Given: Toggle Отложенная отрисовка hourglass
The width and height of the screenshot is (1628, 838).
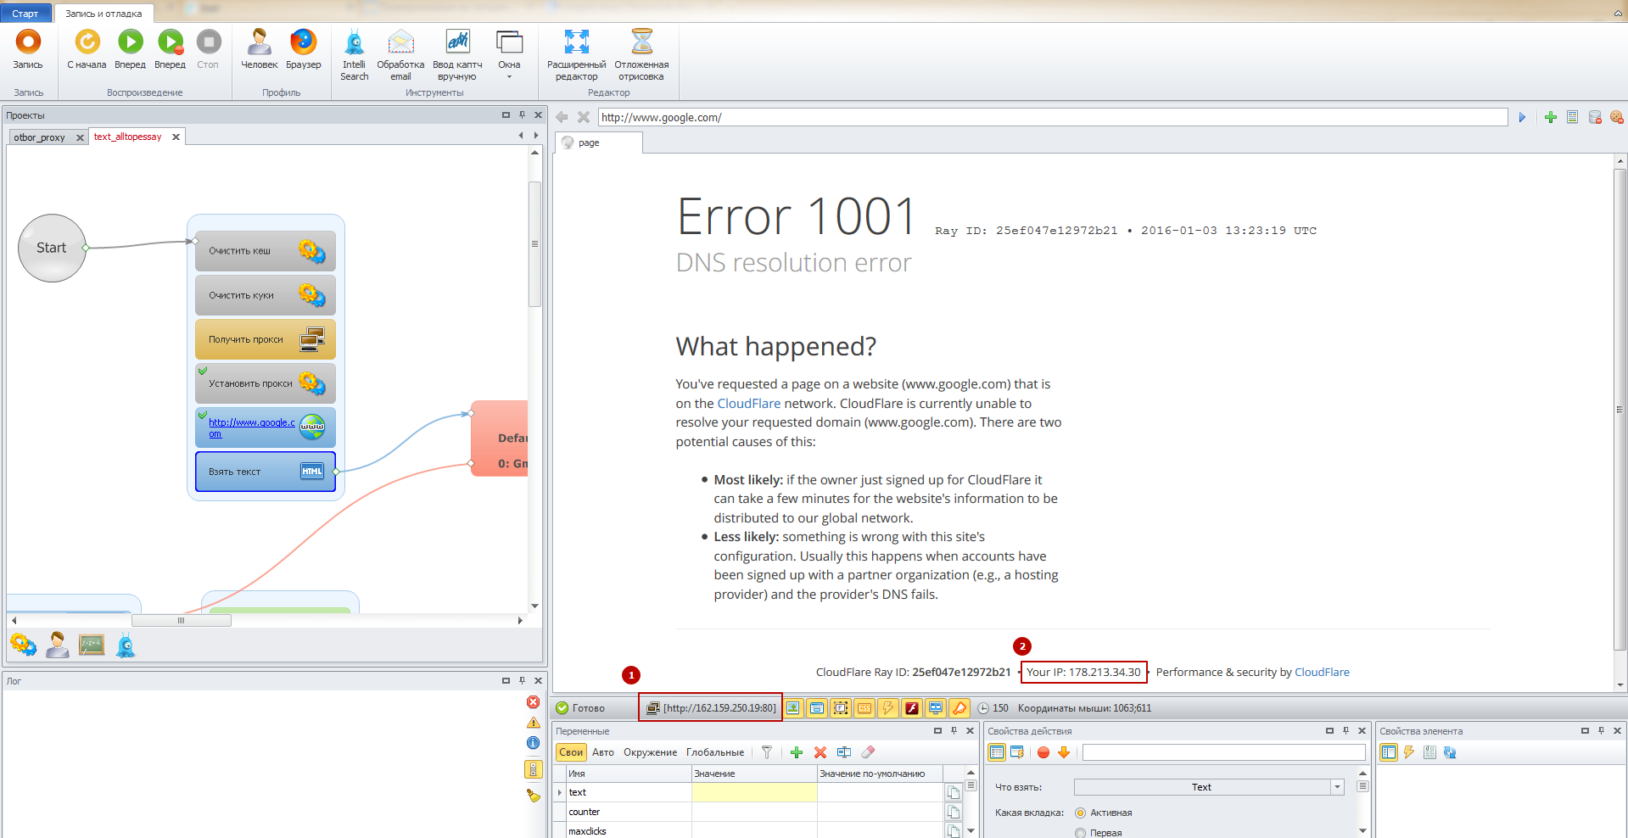Looking at the screenshot, I should [641, 55].
